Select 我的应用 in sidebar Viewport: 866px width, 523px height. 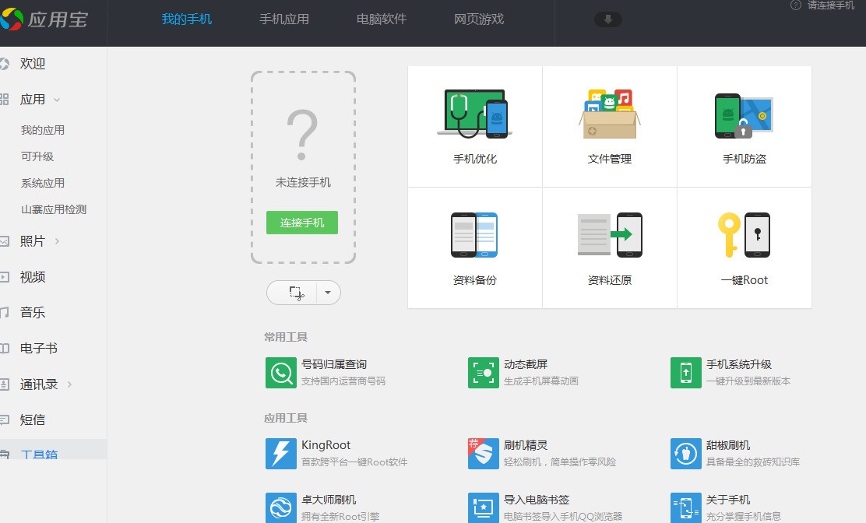[x=43, y=130]
